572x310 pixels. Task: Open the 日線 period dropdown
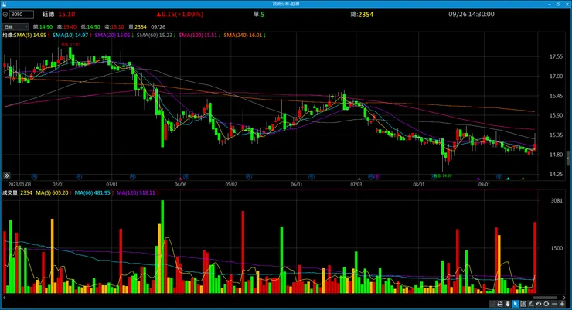pyautogui.click(x=15, y=26)
